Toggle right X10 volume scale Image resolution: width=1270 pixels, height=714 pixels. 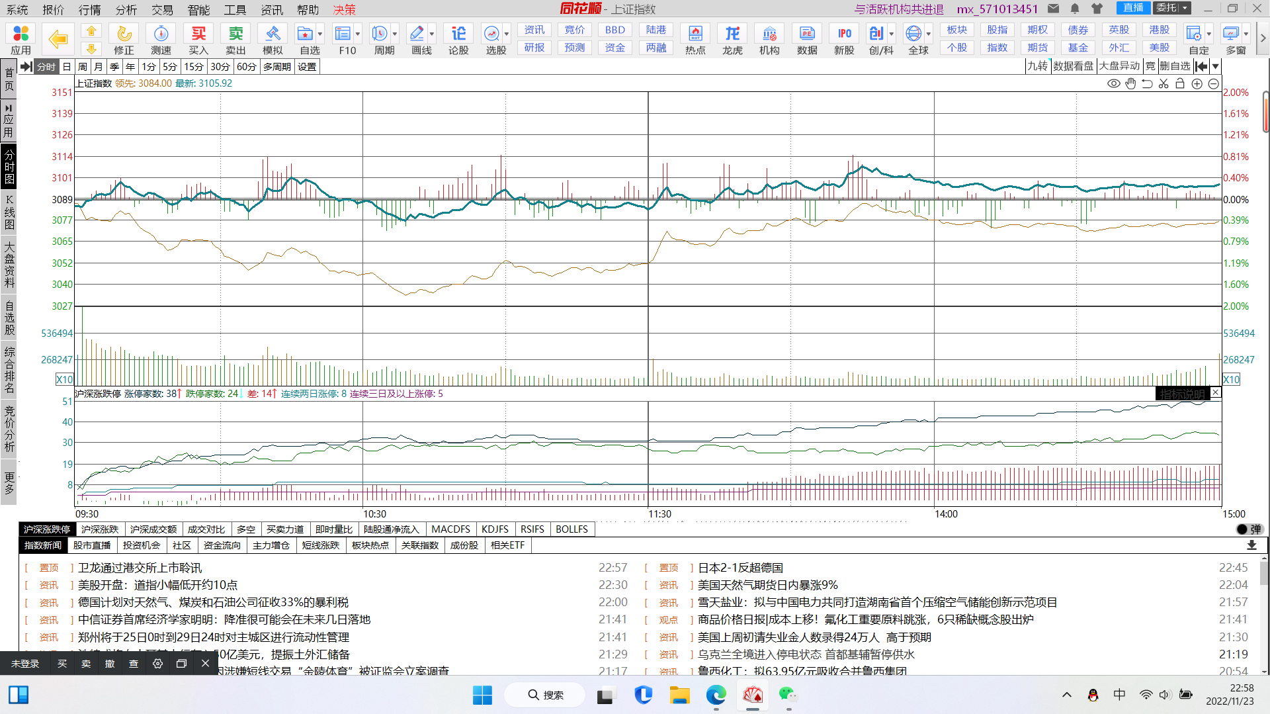1231,380
